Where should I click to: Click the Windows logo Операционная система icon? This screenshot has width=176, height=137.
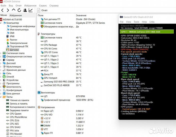[4, 57]
